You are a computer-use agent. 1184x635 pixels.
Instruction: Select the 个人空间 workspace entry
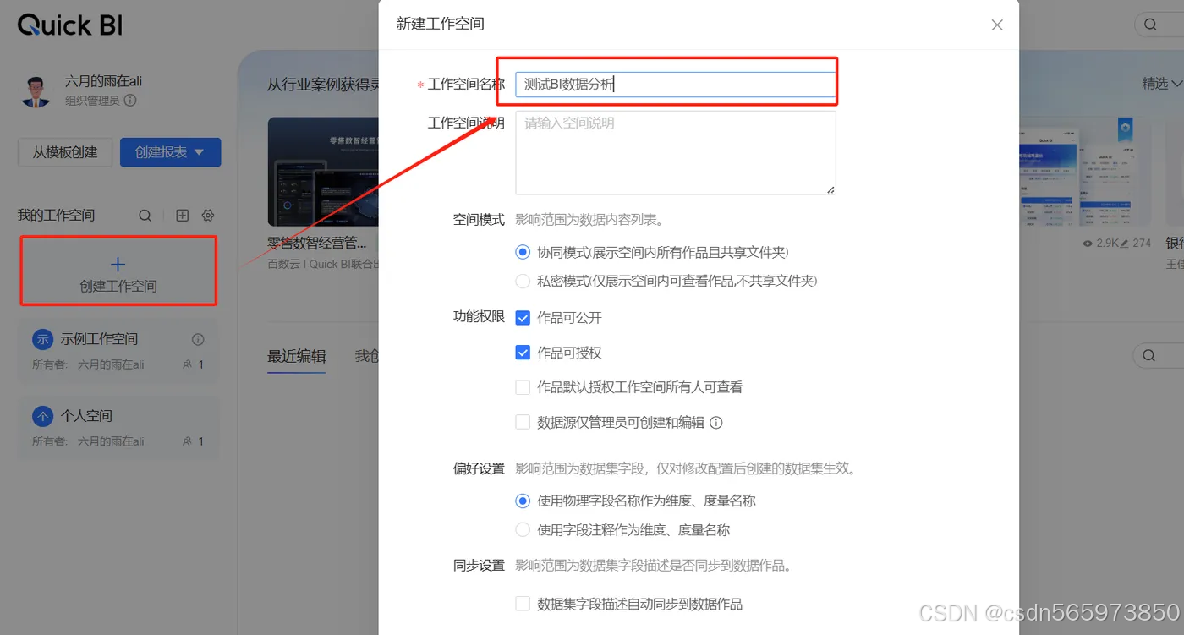(118, 427)
